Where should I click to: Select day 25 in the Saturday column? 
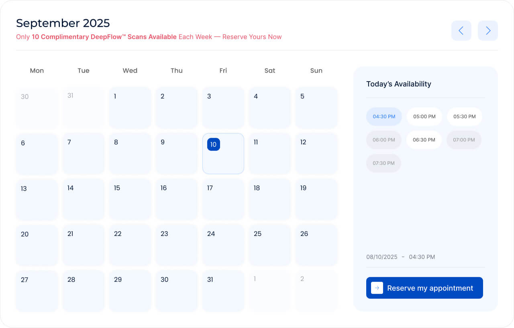[x=269, y=245]
